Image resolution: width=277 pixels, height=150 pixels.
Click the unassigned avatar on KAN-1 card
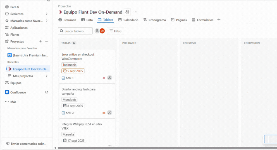pyautogui.click(x=110, y=78)
